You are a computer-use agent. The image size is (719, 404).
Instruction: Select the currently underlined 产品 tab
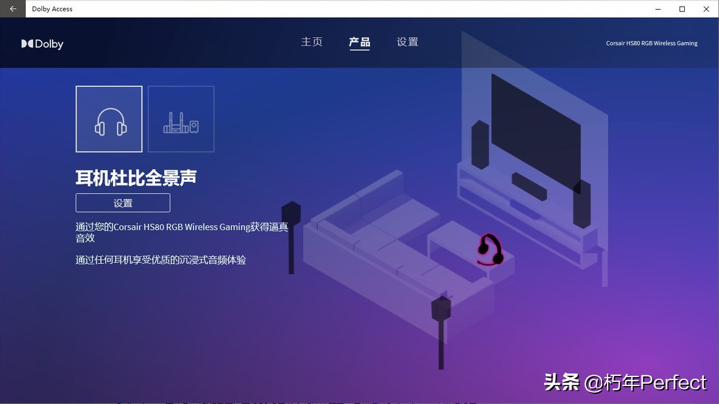359,42
